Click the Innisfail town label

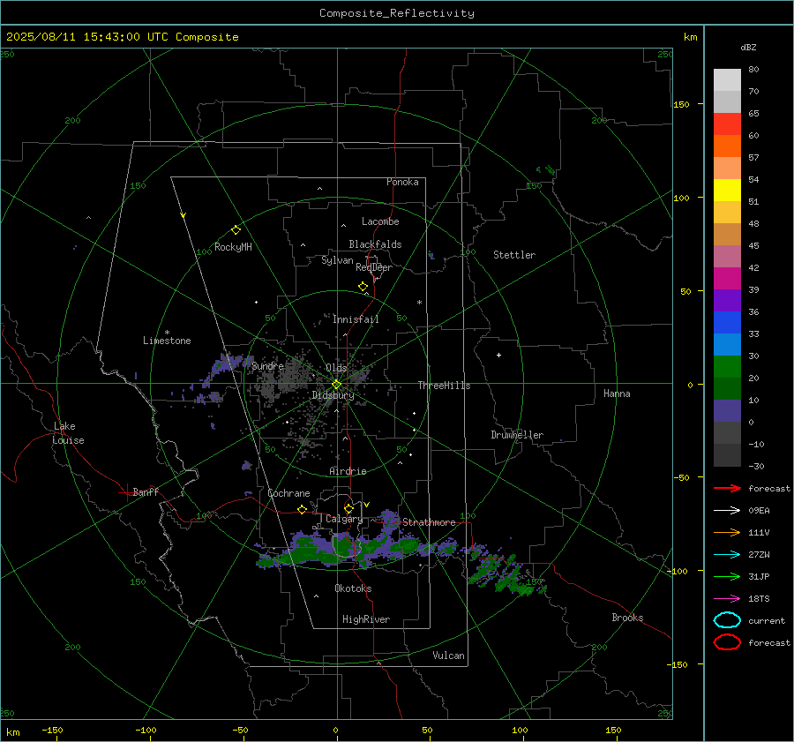pyautogui.click(x=356, y=319)
